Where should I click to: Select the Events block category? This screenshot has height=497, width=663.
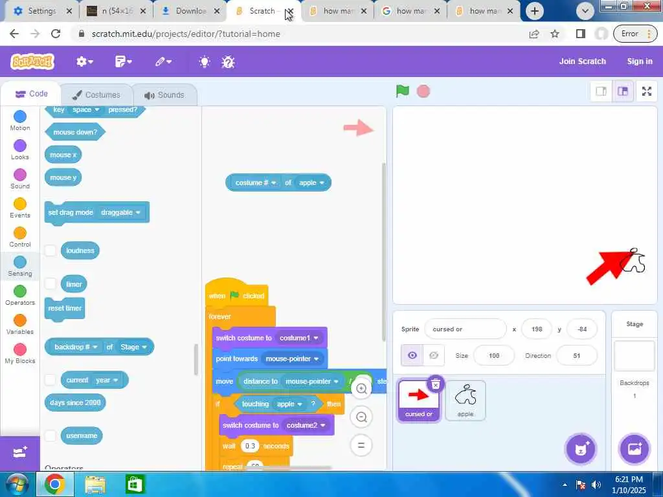pyautogui.click(x=20, y=208)
